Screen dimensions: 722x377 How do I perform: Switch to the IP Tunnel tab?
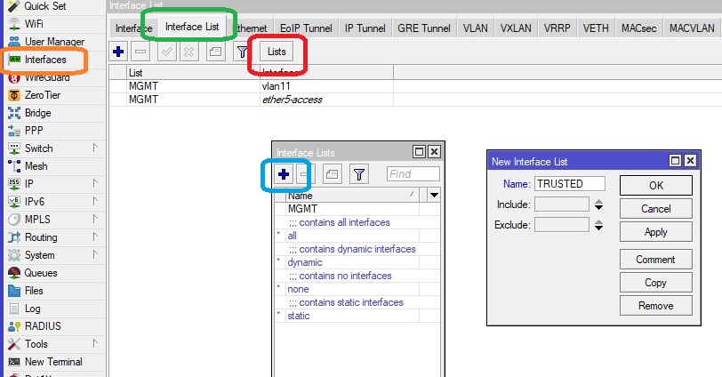365,28
